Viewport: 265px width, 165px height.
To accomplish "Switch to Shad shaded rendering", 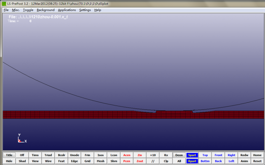I will coord(22,161).
